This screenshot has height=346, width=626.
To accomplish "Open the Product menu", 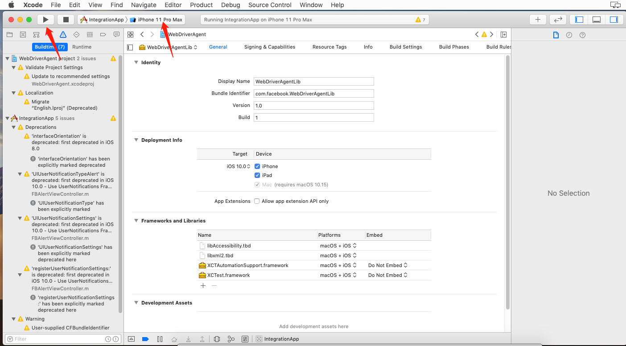I will (x=202, y=5).
